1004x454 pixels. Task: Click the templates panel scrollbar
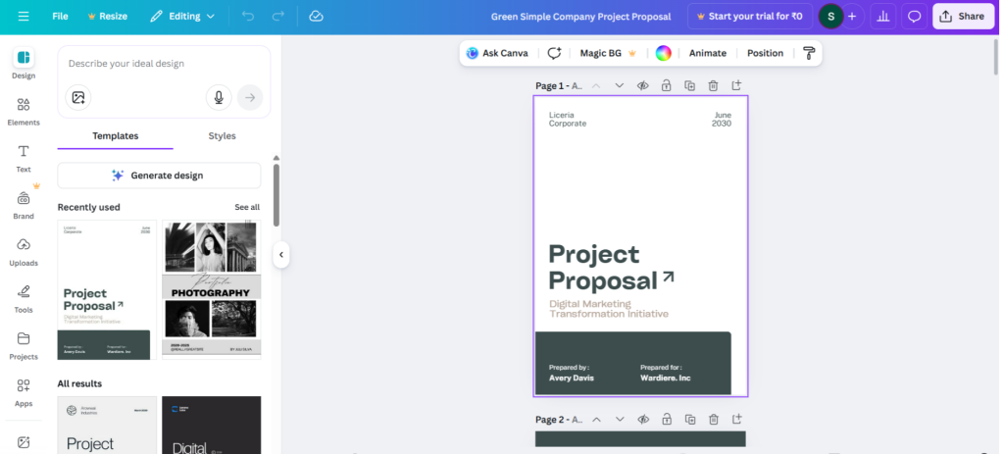(x=276, y=195)
